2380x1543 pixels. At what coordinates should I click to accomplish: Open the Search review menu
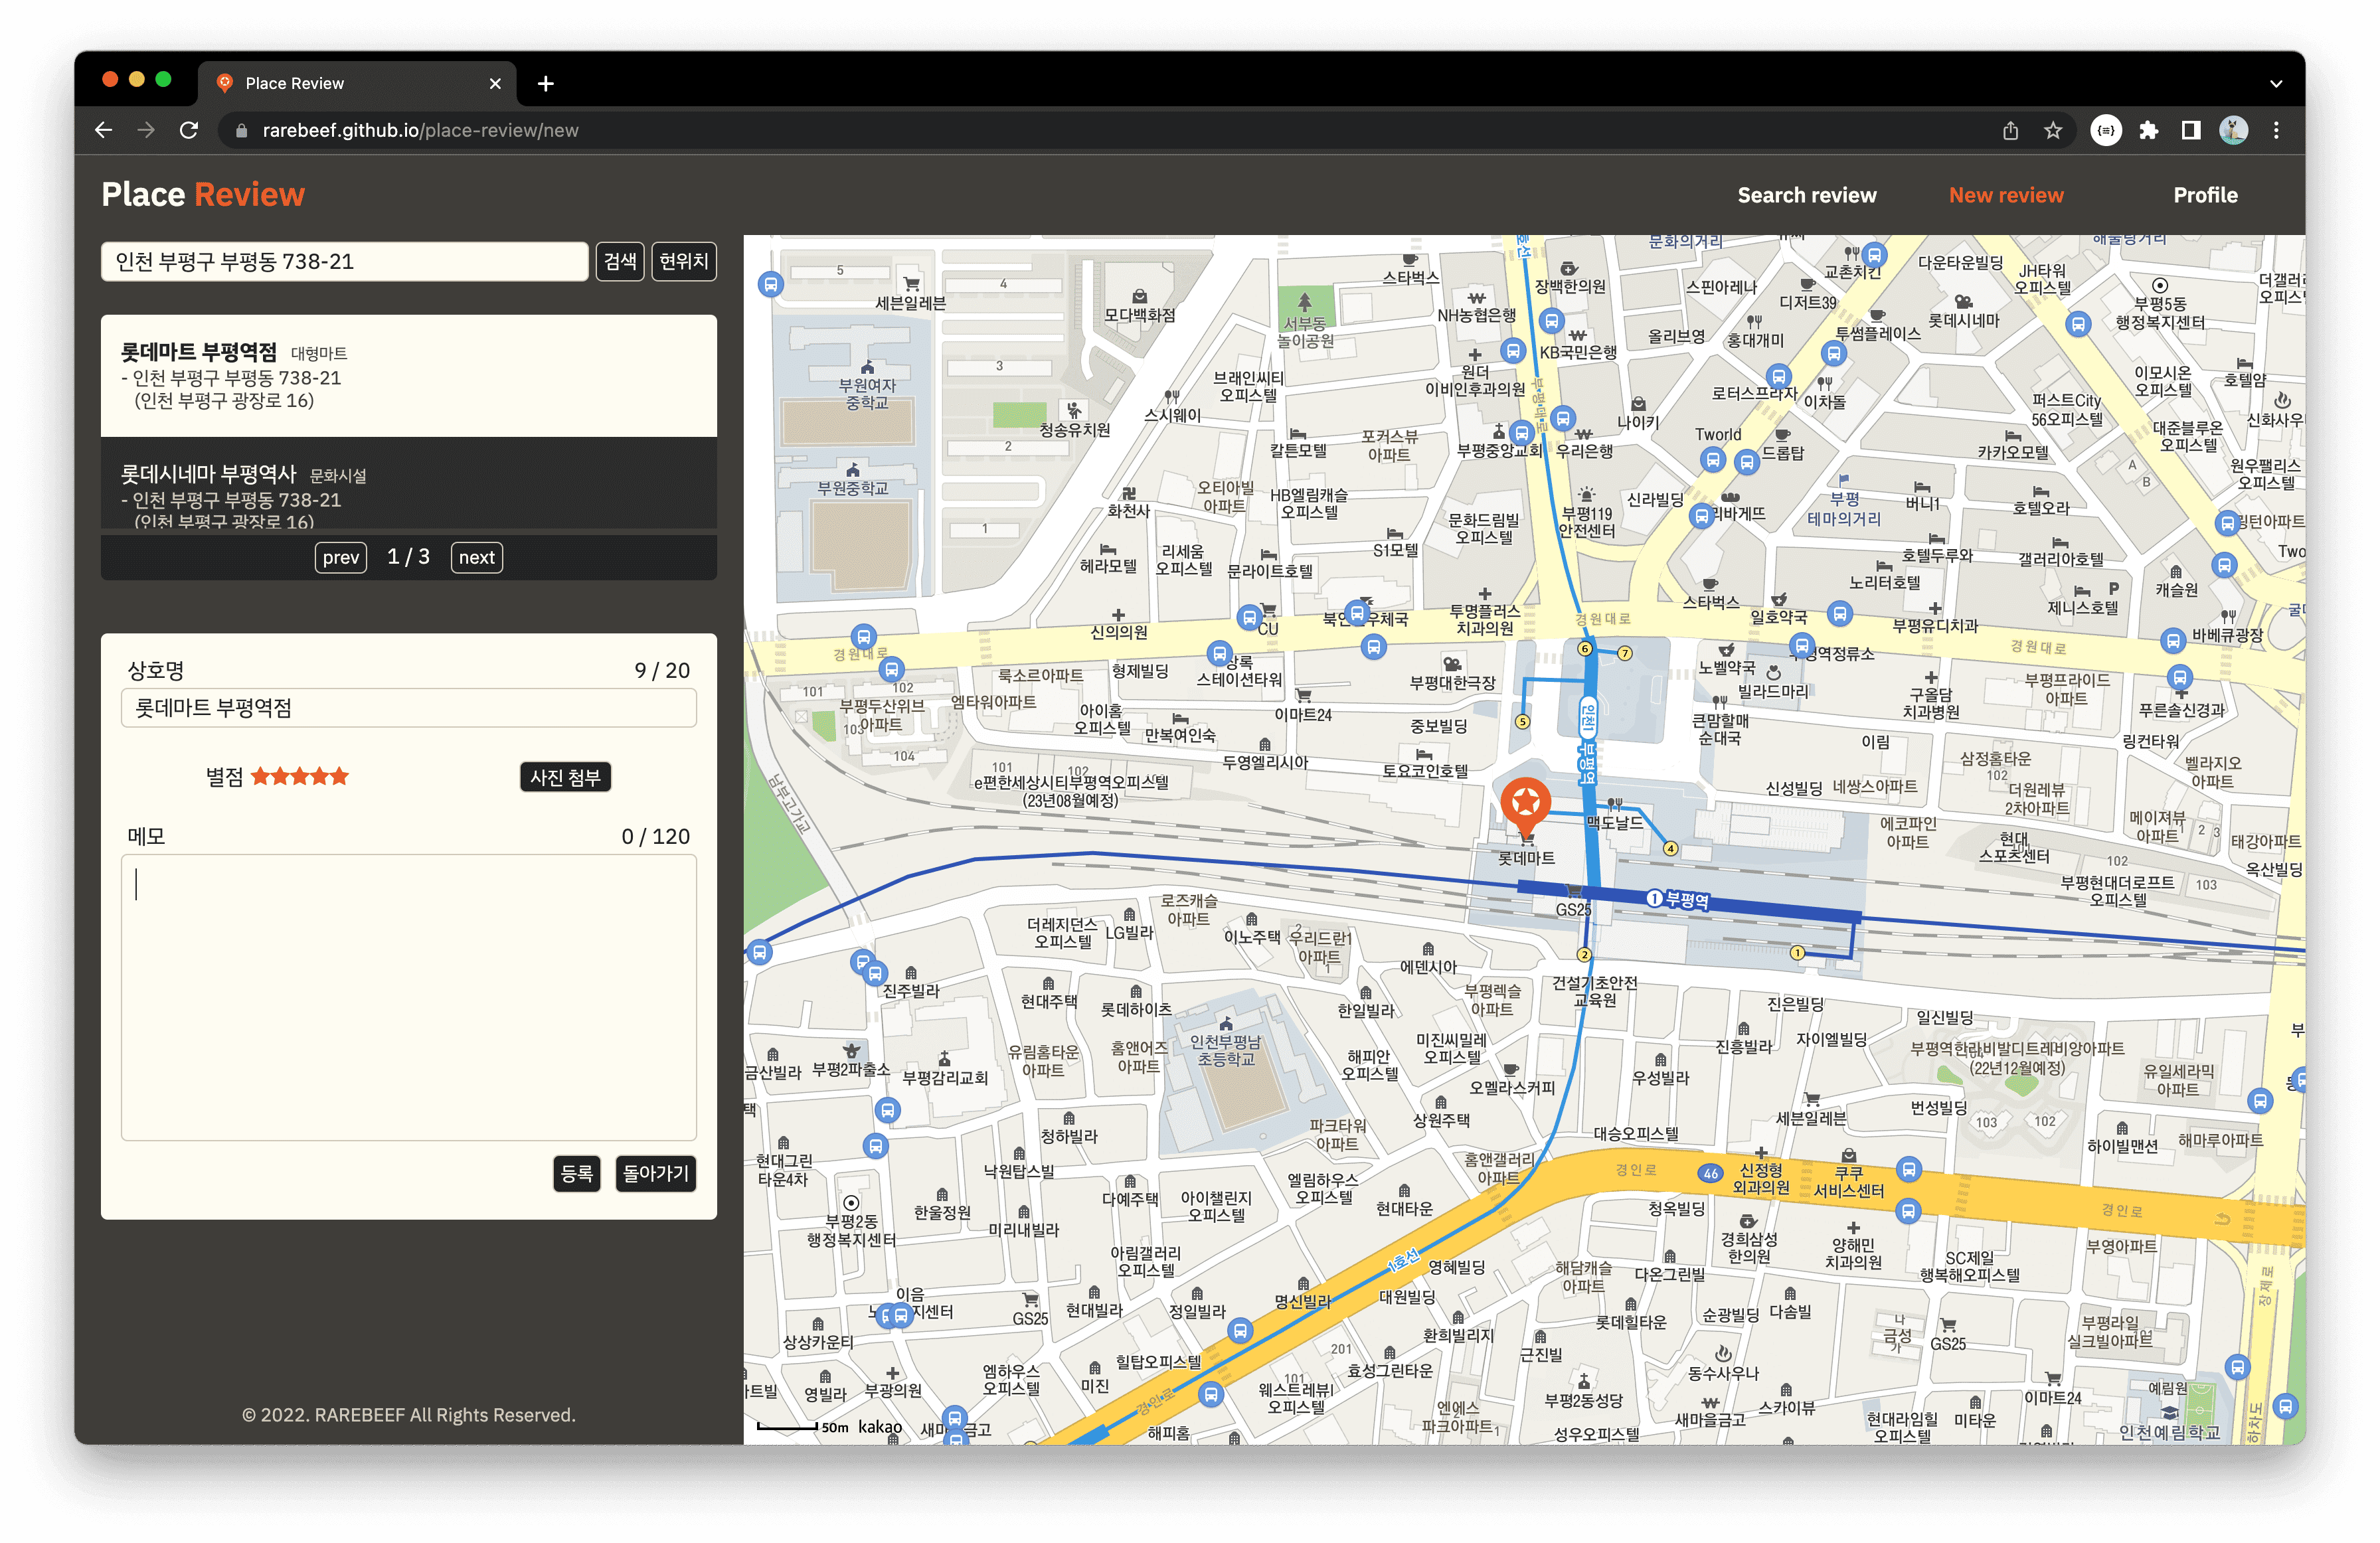coord(1807,195)
